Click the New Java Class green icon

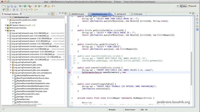(x=39, y=6)
